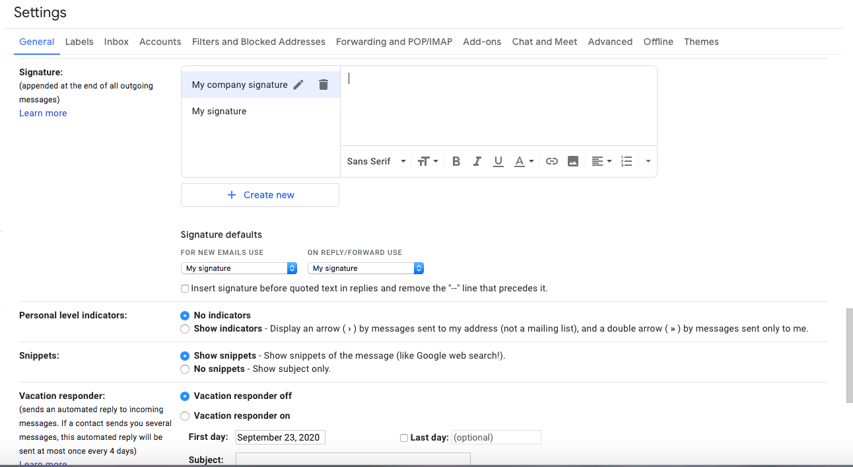
Task: Select the Italic formatting icon
Action: pos(477,161)
